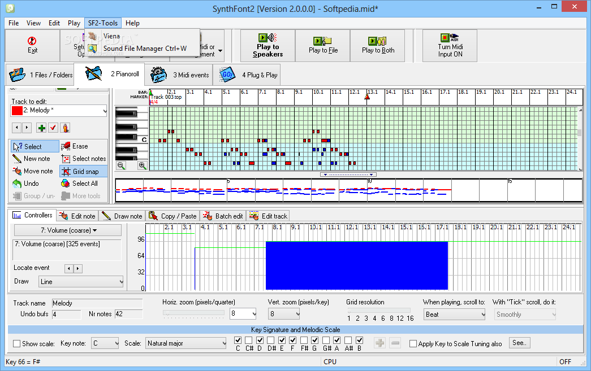This screenshot has width=591, height=371.
Task: Expand the Scale Natural major dropdown
Action: tap(224, 343)
